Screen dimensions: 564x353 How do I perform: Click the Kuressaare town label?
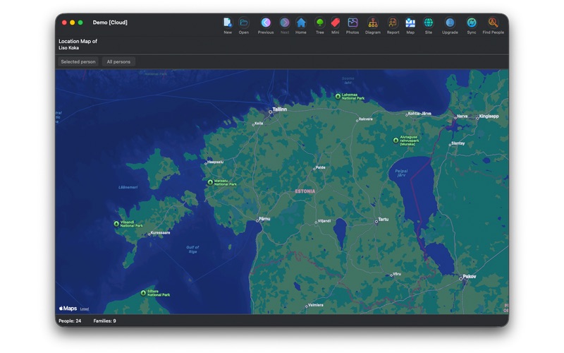161,233
